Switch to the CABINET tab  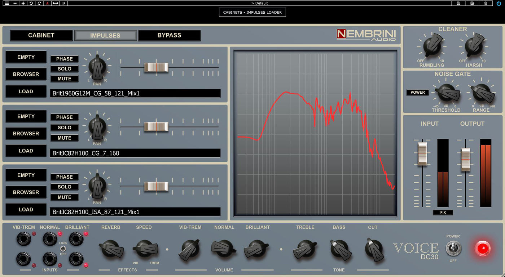point(41,35)
